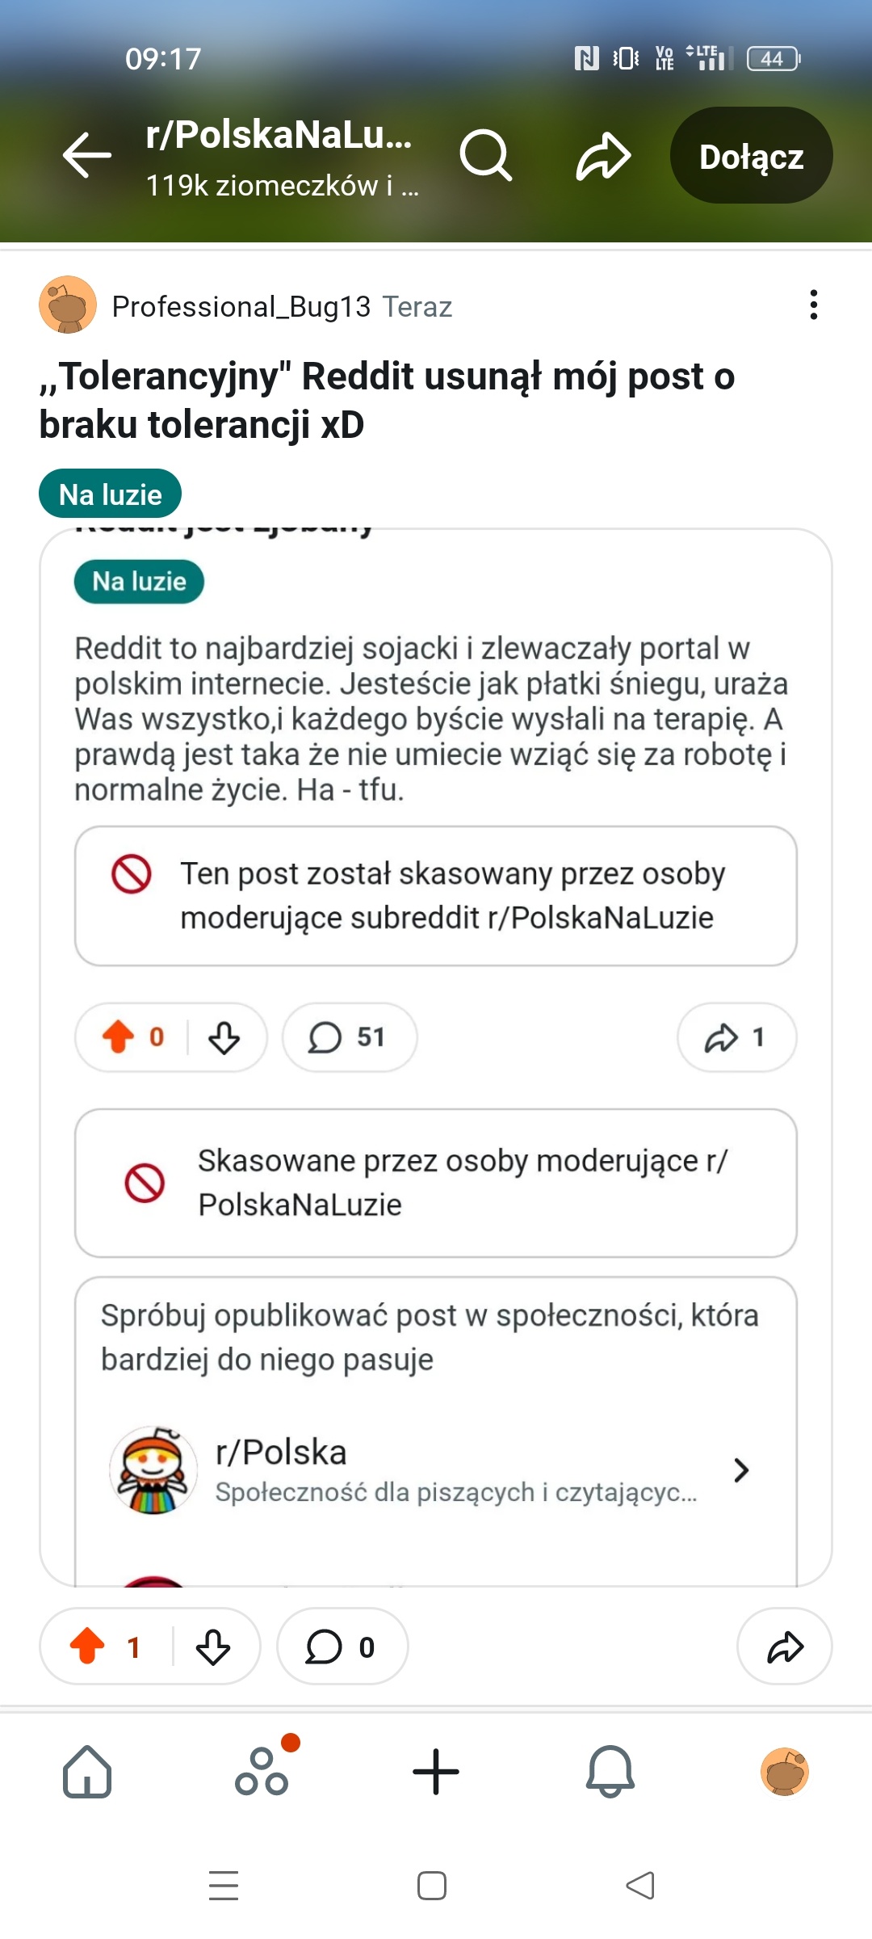Downvote the embedded crossposted post
This screenshot has width=872, height=1939.
[x=224, y=1037]
